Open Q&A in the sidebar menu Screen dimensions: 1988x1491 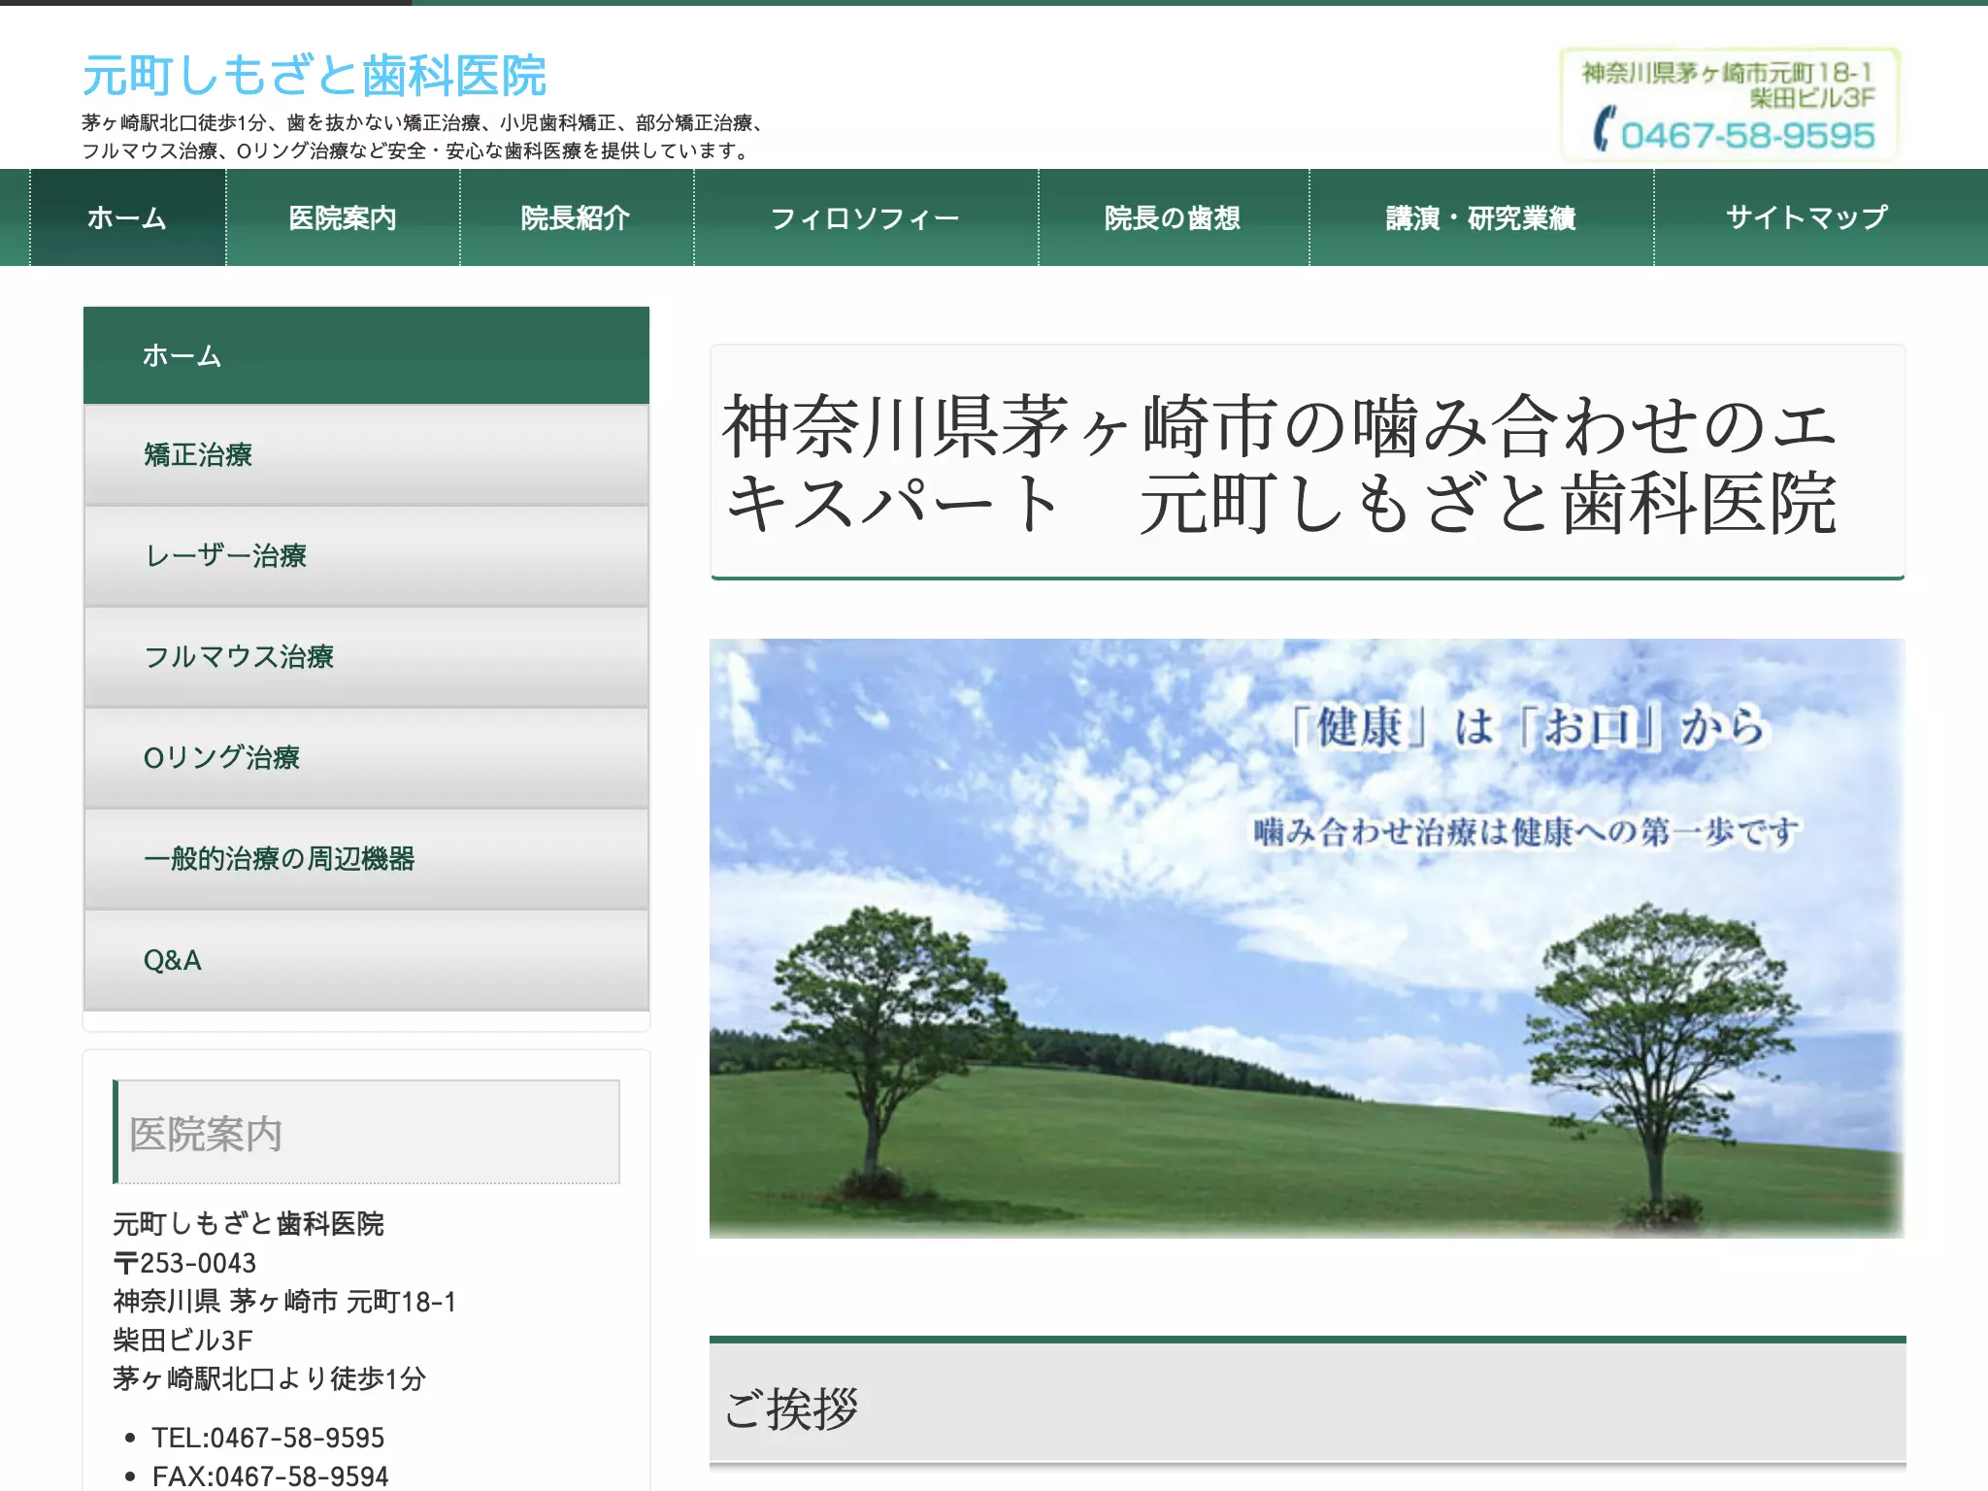coord(366,960)
